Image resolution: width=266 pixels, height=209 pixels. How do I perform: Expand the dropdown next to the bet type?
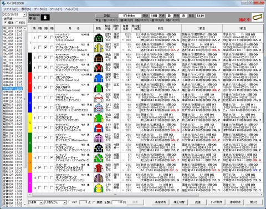click(x=65, y=202)
